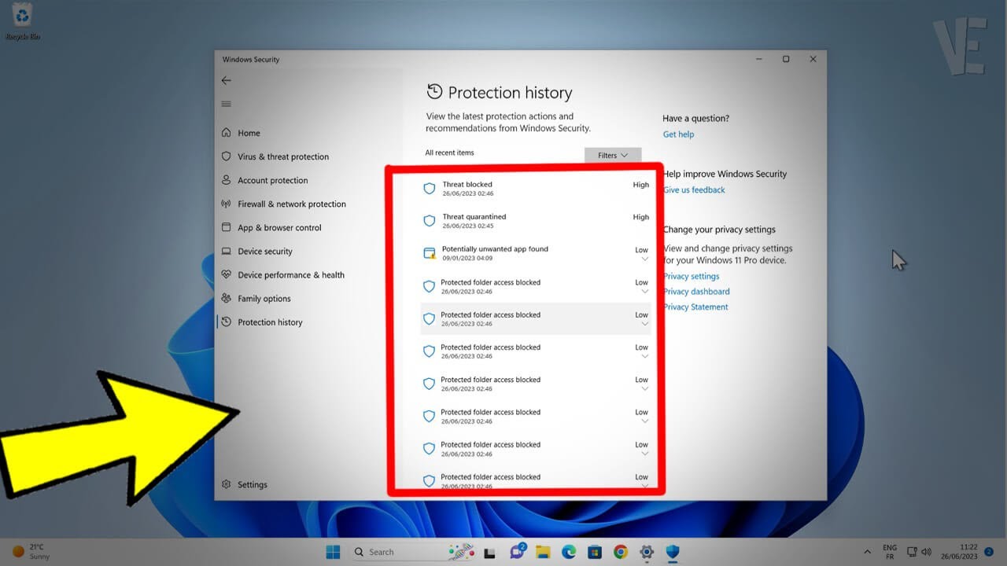Open the Settings gear in taskbar

[647, 552]
